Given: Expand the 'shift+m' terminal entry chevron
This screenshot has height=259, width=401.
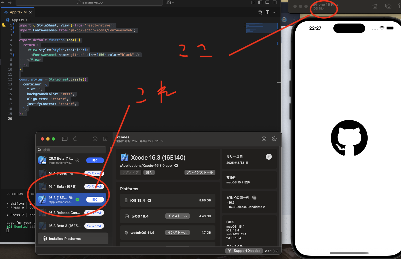Looking at the screenshot, I should tap(8, 204).
